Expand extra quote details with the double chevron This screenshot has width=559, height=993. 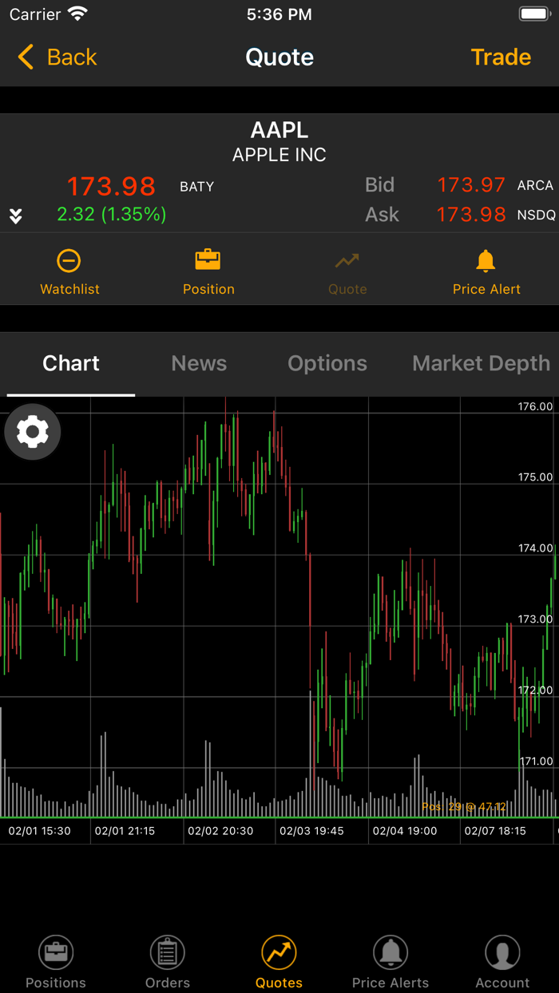pyautogui.click(x=15, y=215)
